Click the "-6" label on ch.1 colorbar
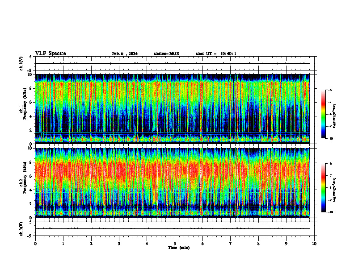Screen dimensions: 354x273 [330, 90]
